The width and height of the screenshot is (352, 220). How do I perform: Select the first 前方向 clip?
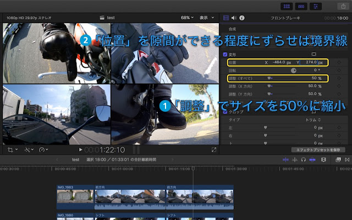(130, 197)
